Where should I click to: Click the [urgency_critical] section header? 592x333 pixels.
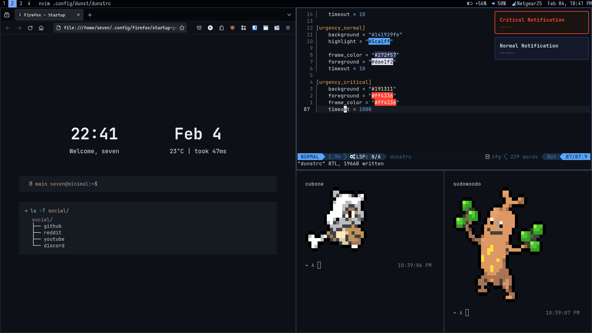[x=344, y=82]
